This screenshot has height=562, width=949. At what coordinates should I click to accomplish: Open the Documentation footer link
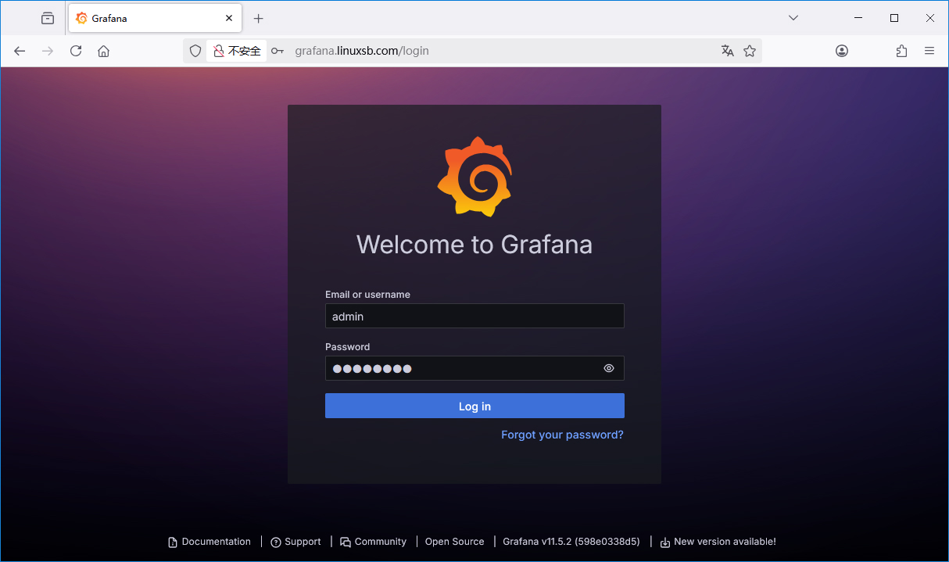click(216, 542)
